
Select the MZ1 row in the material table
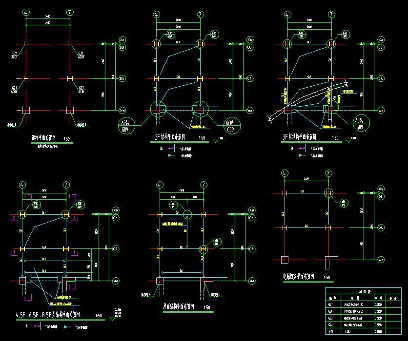(x=365, y=331)
